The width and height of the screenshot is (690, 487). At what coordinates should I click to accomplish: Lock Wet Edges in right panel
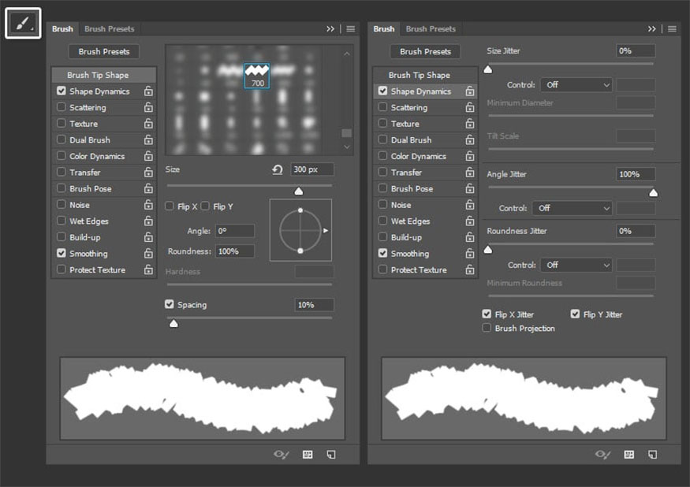tap(470, 221)
